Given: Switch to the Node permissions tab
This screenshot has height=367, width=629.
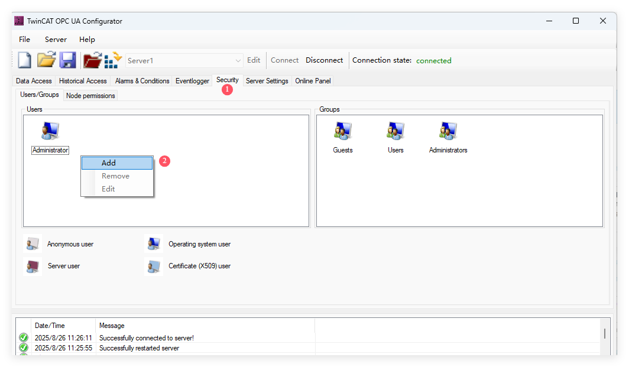Looking at the screenshot, I should [90, 96].
